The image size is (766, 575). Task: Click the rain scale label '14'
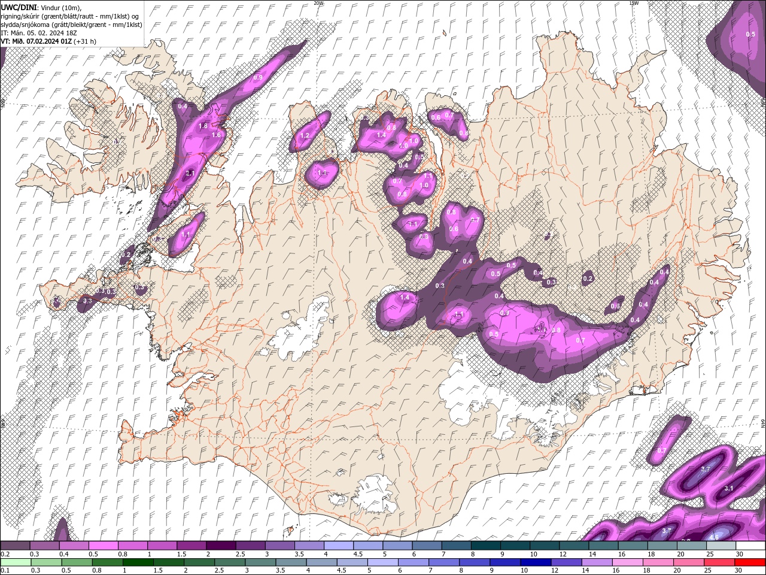pos(585,570)
